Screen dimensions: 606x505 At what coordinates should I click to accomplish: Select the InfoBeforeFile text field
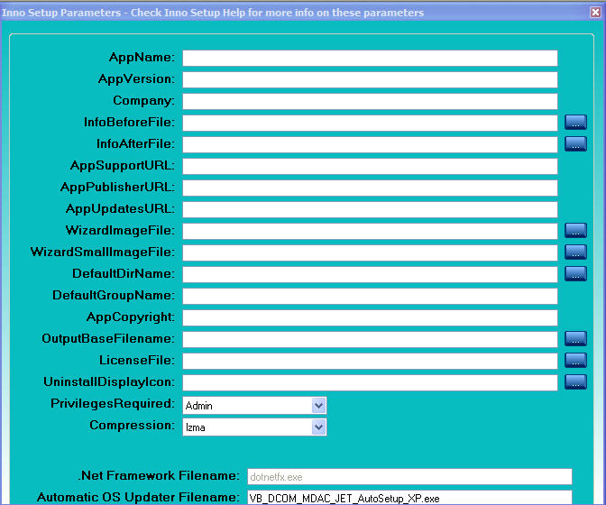coord(370,123)
